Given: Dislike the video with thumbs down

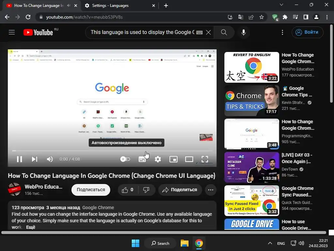Looking at the screenshot, I should 146,190.
